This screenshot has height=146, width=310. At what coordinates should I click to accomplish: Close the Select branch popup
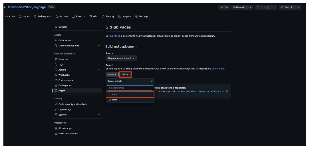(152, 81)
